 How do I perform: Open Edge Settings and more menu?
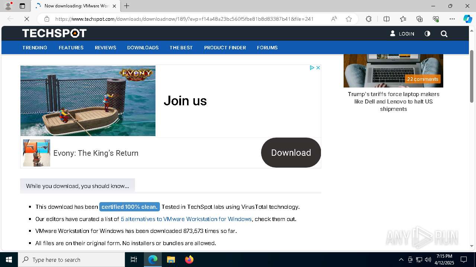tap(452, 19)
